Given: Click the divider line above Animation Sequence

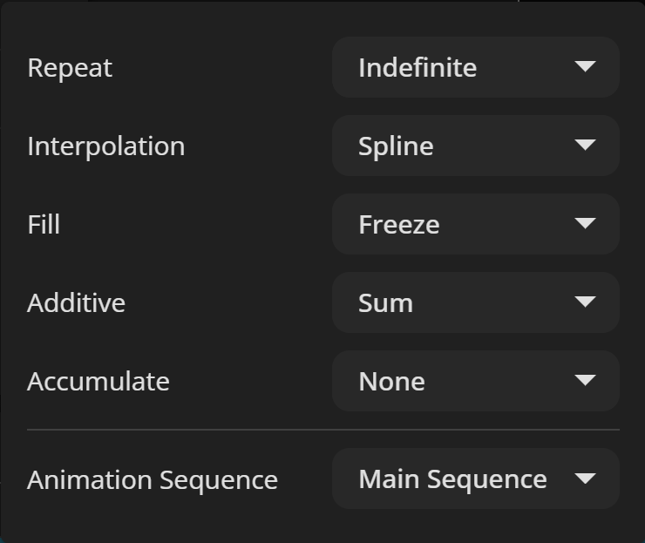Looking at the screenshot, I should tap(322, 430).
